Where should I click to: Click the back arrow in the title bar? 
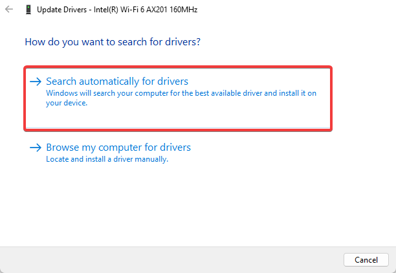coord(8,10)
